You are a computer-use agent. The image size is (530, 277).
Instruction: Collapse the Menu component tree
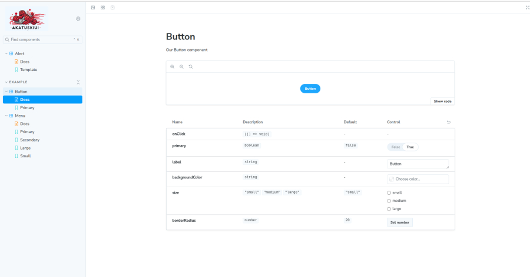tap(6, 116)
